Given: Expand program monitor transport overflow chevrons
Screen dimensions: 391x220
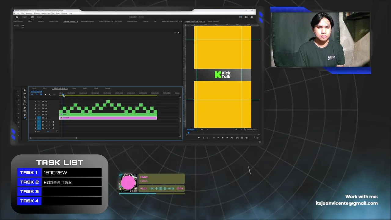Looking at the screenshot, I should pyautogui.click(x=254, y=137).
